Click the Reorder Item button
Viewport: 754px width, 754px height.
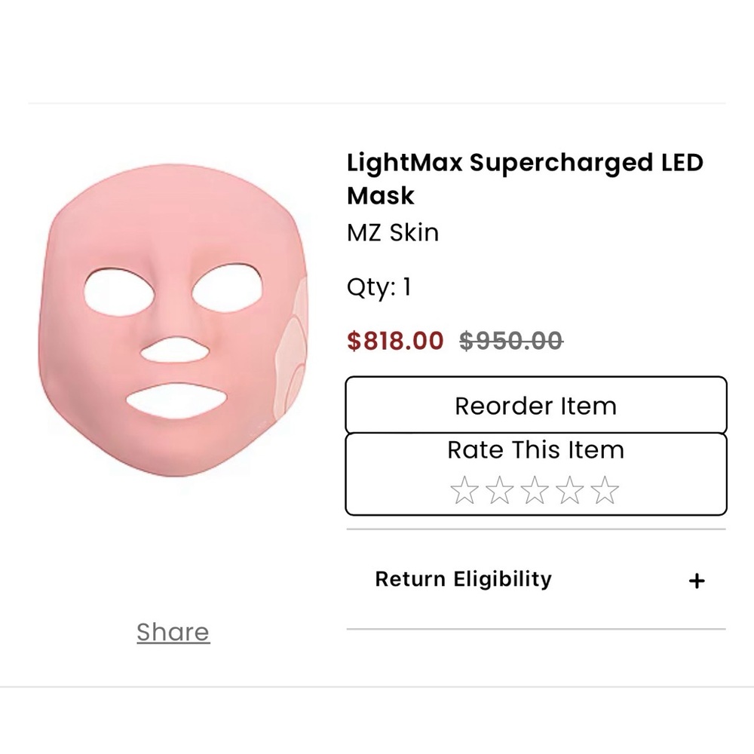(x=536, y=406)
